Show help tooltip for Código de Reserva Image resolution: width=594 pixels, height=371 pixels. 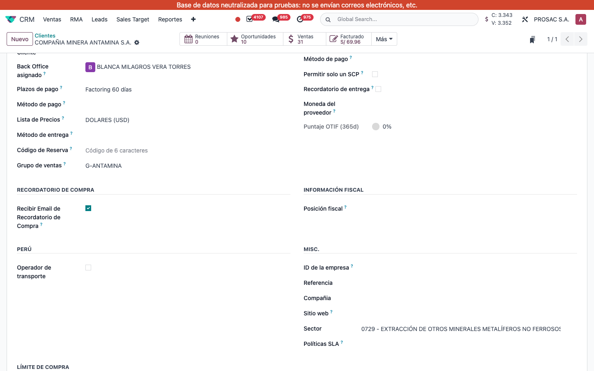(71, 148)
